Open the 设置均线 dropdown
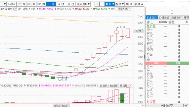Screen dimensions: 190x108 coord(123,9)
